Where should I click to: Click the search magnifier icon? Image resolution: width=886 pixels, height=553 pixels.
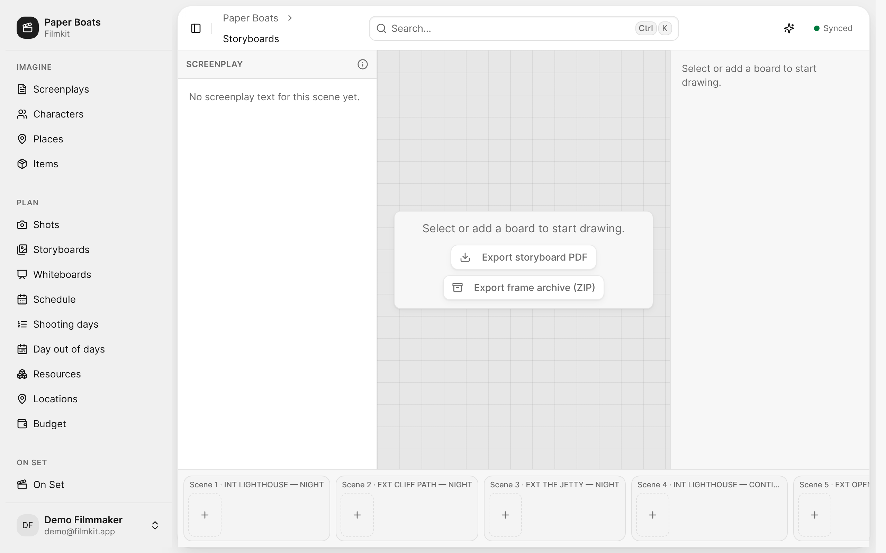(x=381, y=28)
